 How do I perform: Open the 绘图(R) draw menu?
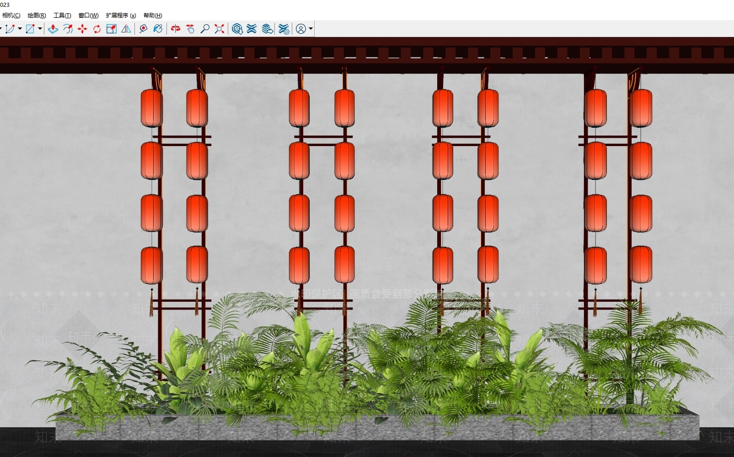point(37,15)
